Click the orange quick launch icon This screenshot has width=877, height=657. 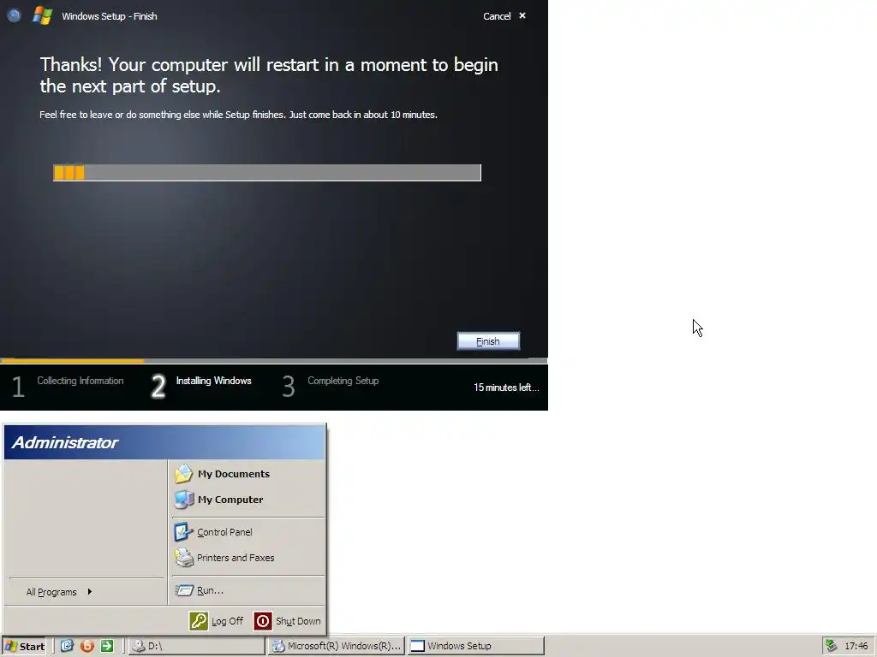point(87,646)
